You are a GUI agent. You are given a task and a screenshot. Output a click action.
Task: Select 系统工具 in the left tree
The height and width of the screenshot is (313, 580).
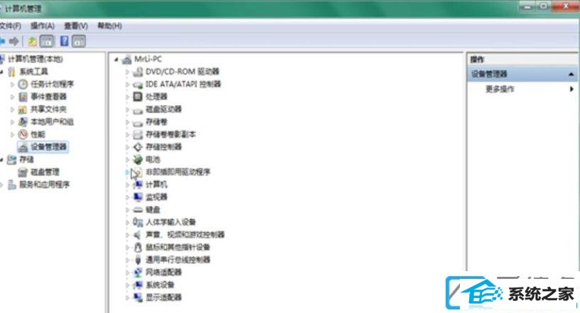[x=33, y=72]
